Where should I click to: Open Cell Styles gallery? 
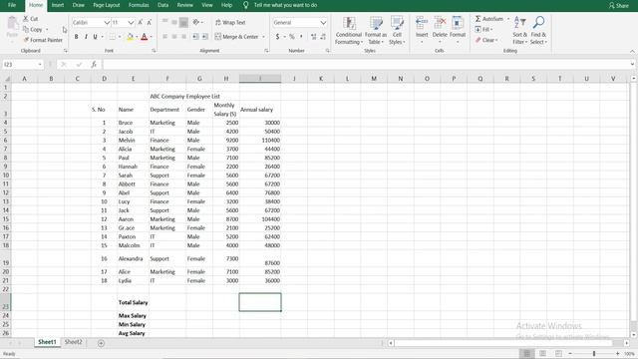point(397,31)
